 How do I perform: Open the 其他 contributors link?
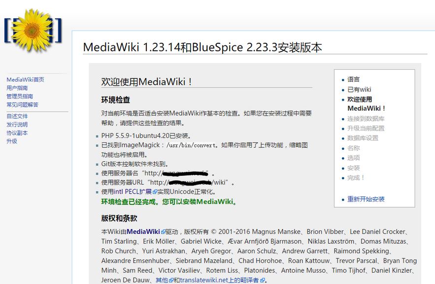(x=162, y=280)
